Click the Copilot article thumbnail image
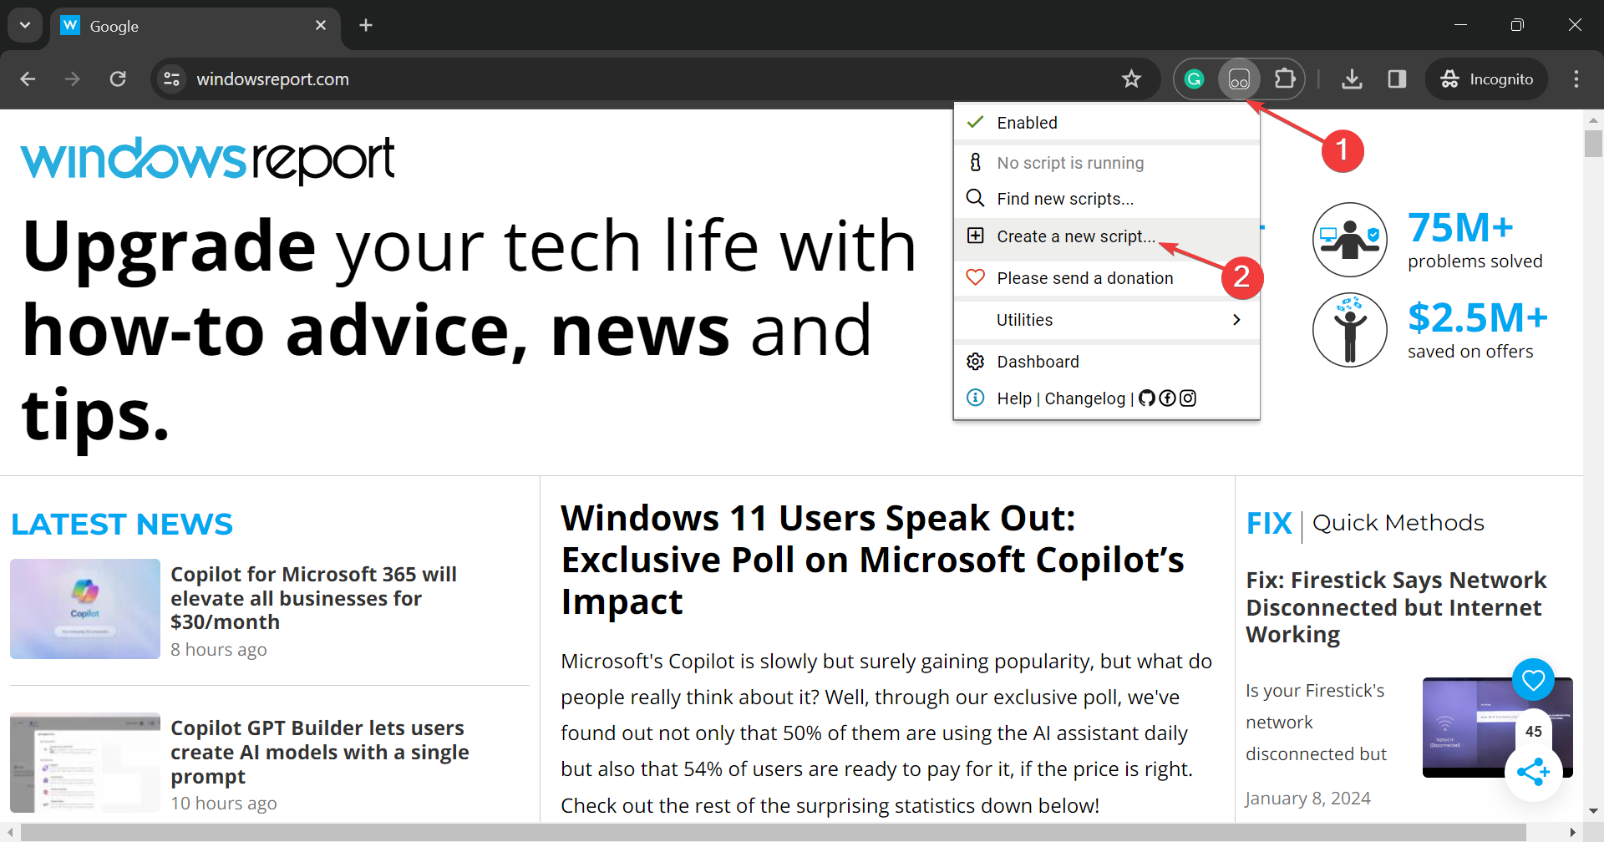Screen dimensions: 1604x842 85,609
